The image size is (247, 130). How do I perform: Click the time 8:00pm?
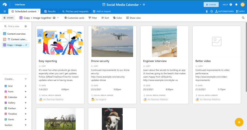[x=170, y=89]
